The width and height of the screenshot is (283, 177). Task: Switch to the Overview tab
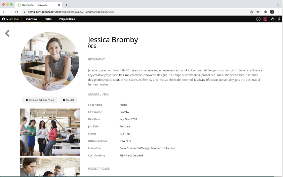31,19
